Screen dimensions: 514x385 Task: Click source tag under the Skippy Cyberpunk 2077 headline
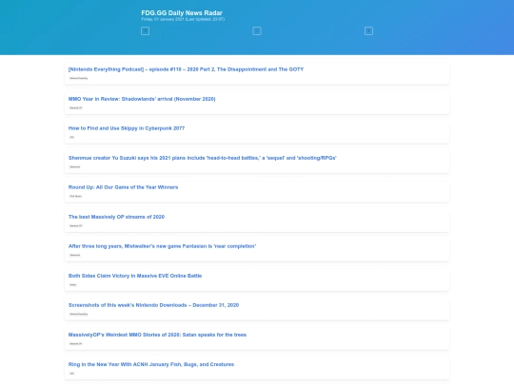coord(71,137)
